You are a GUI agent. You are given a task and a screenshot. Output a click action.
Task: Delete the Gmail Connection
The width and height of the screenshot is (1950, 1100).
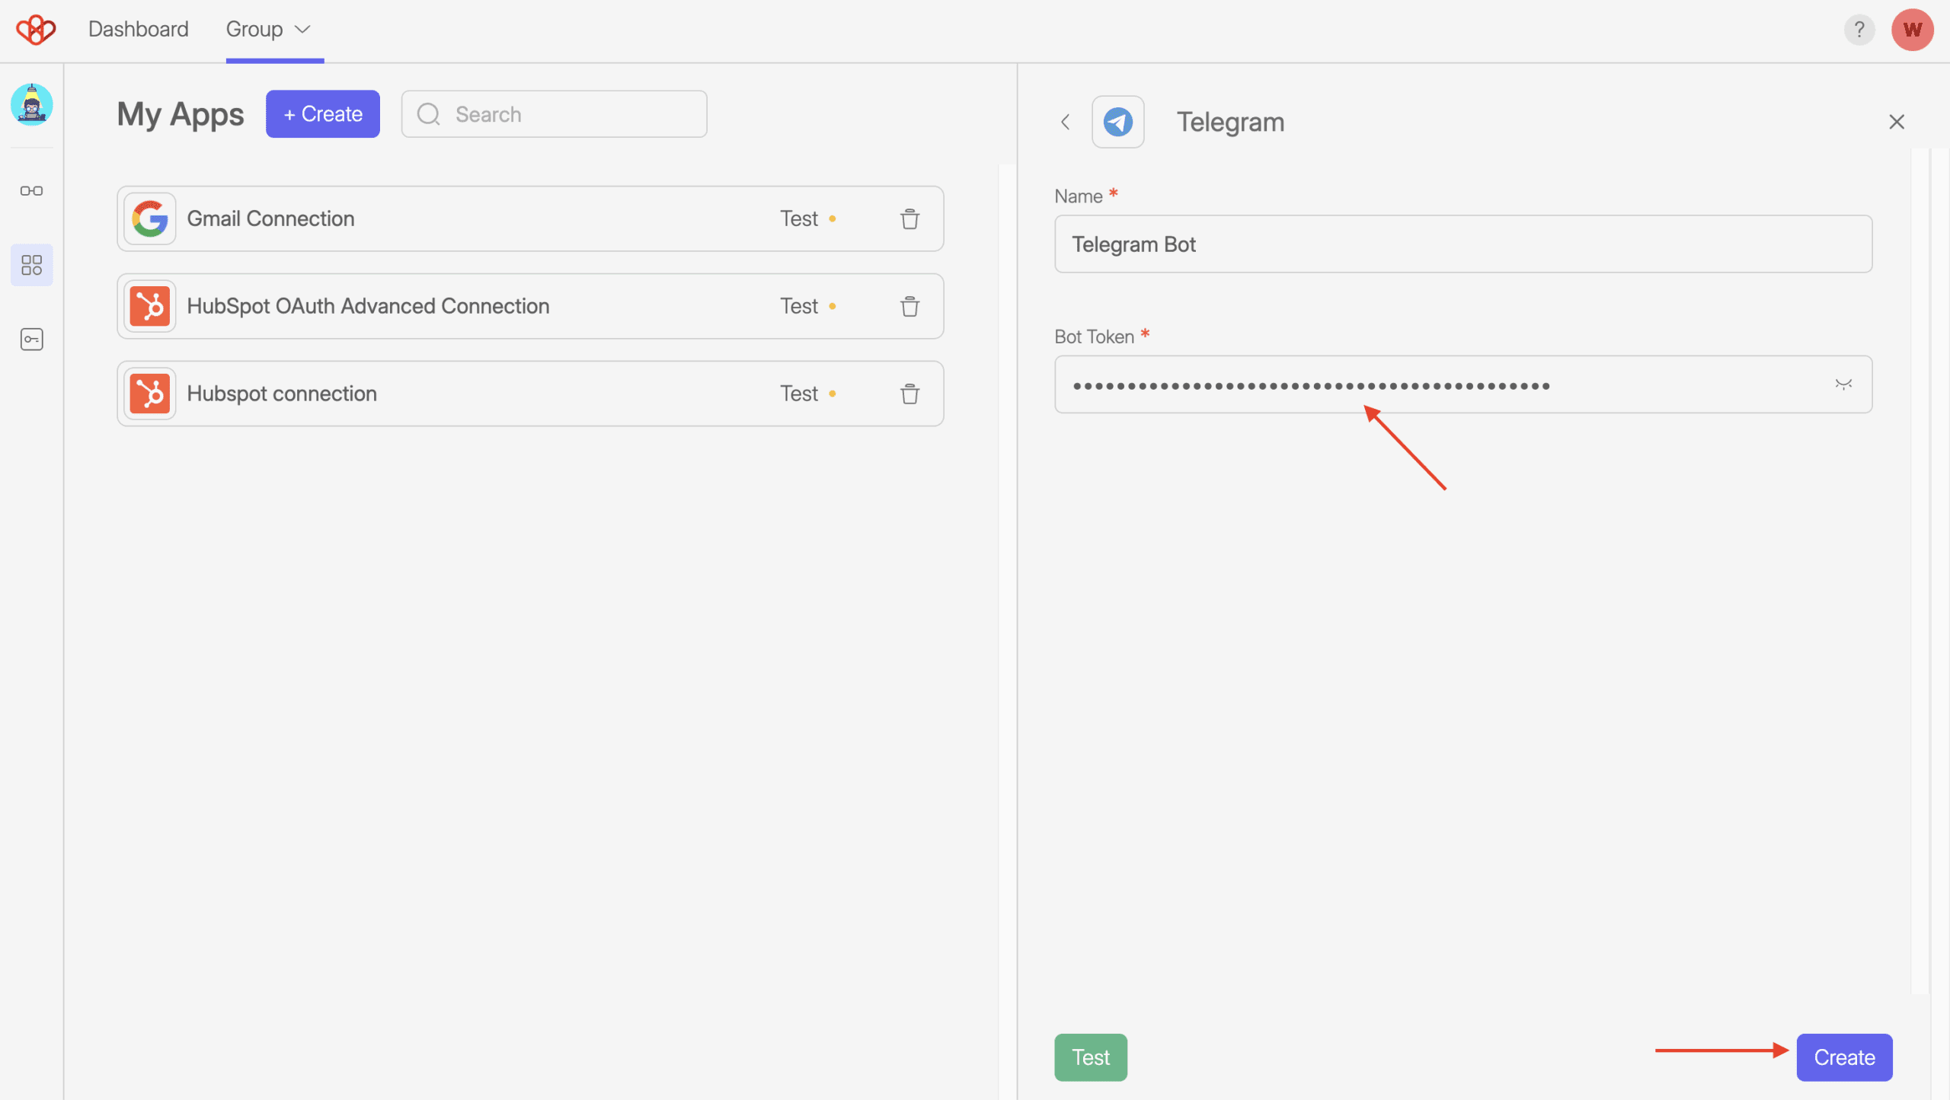click(x=909, y=219)
